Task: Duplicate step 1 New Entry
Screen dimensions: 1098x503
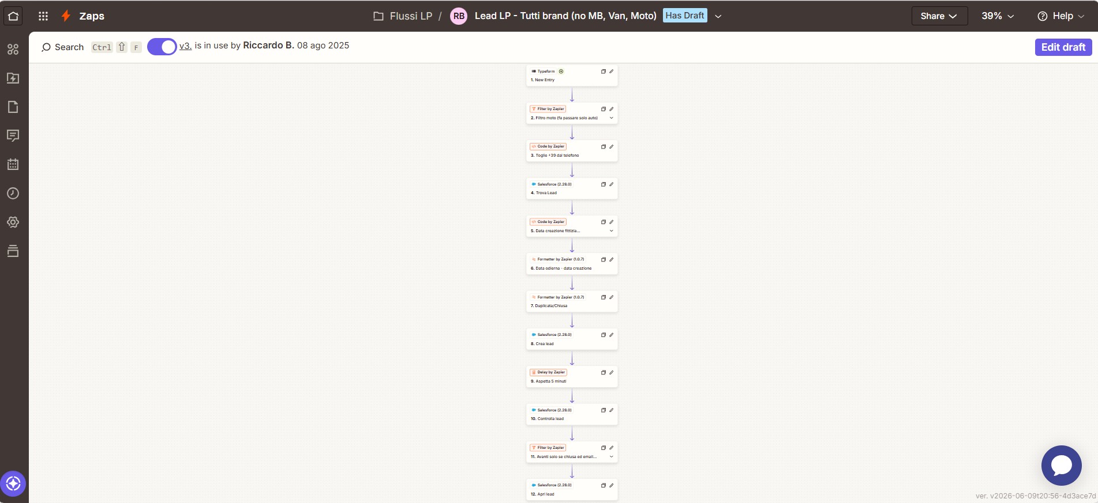Action: (x=604, y=71)
